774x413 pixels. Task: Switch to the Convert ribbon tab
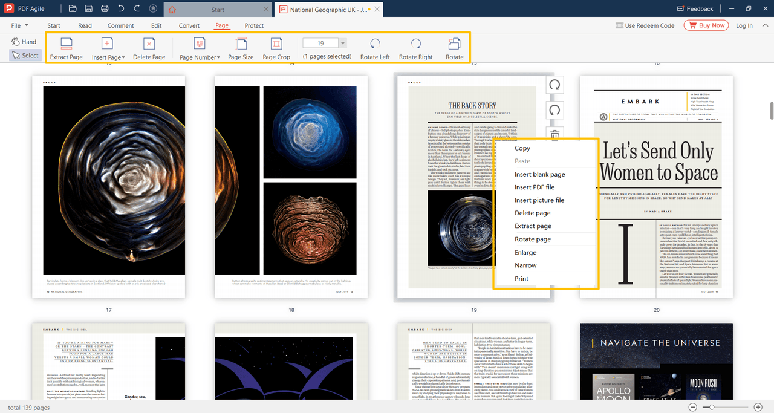pos(189,25)
